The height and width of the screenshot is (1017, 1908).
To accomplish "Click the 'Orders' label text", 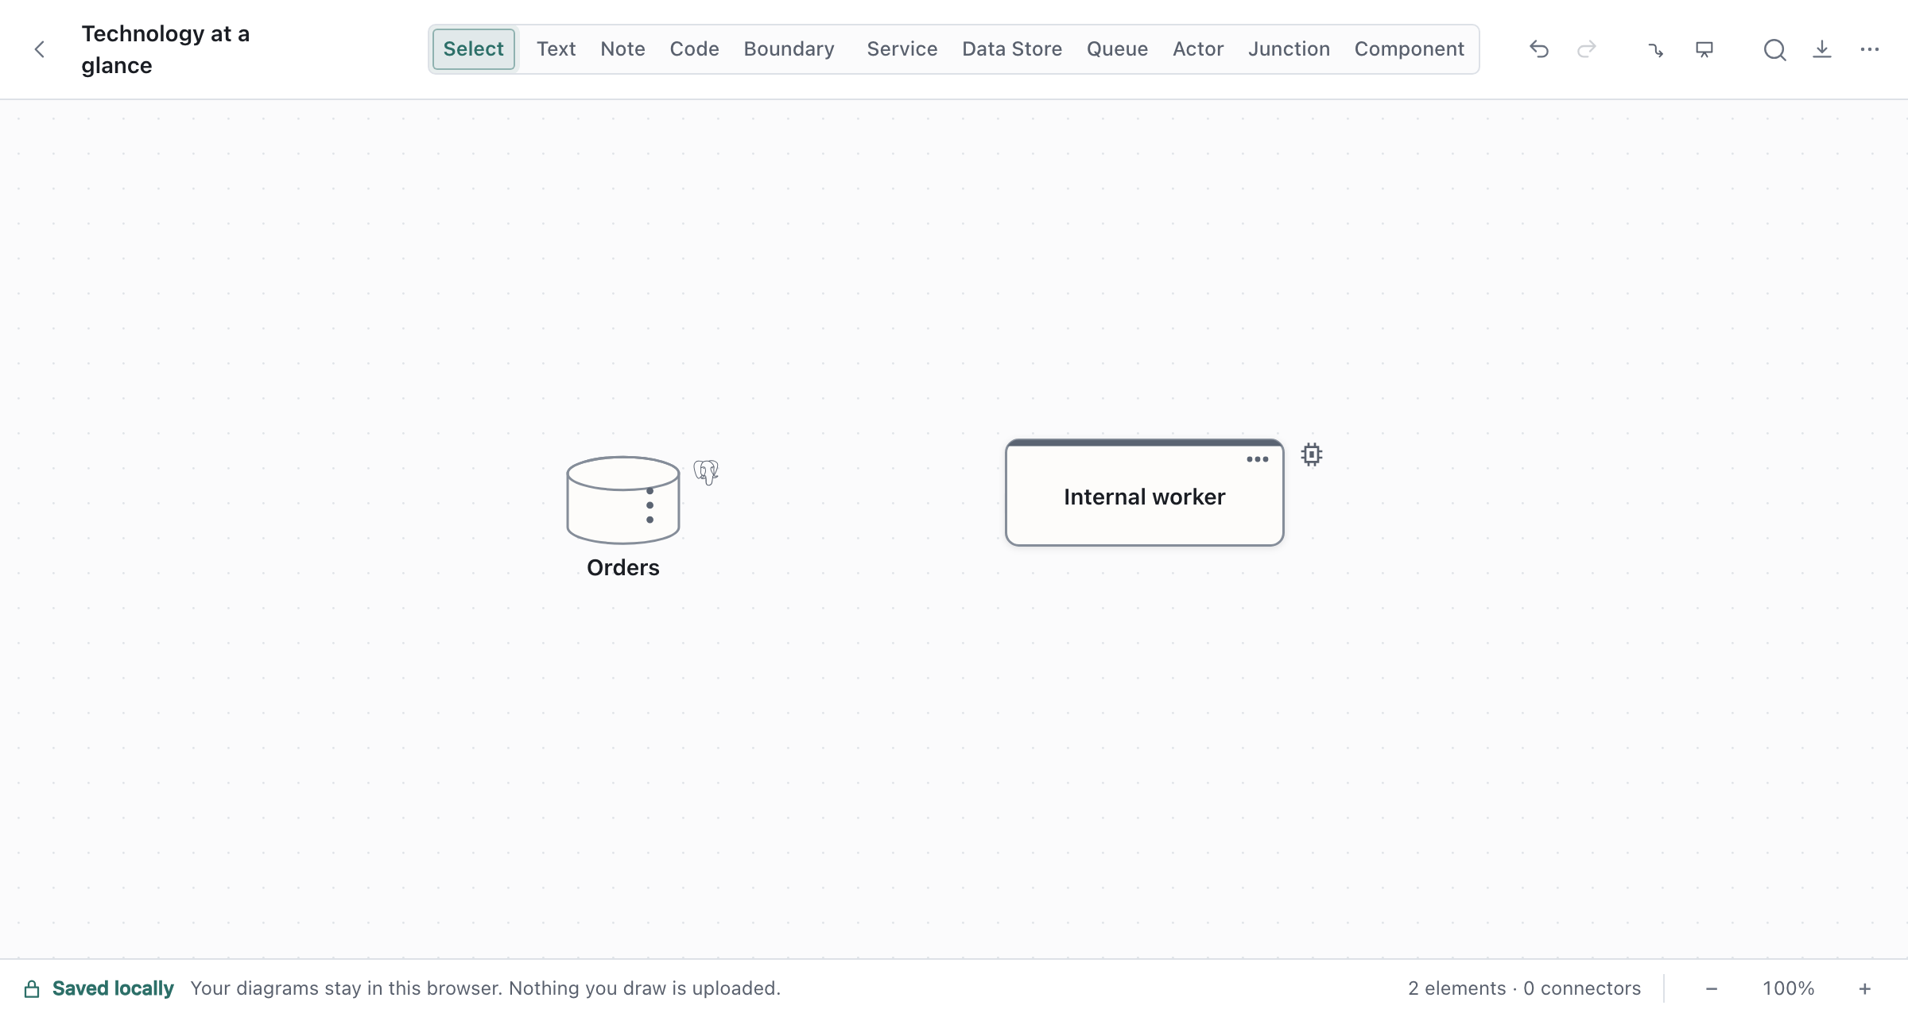I will click(622, 567).
